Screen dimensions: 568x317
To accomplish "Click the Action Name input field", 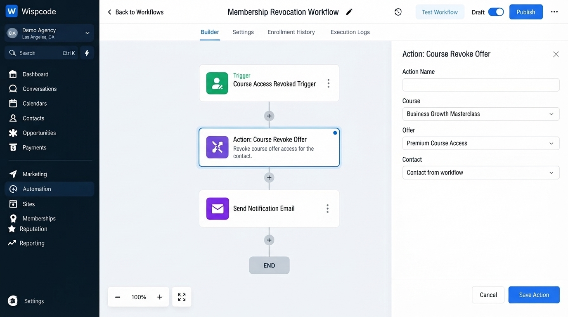I will (481, 85).
